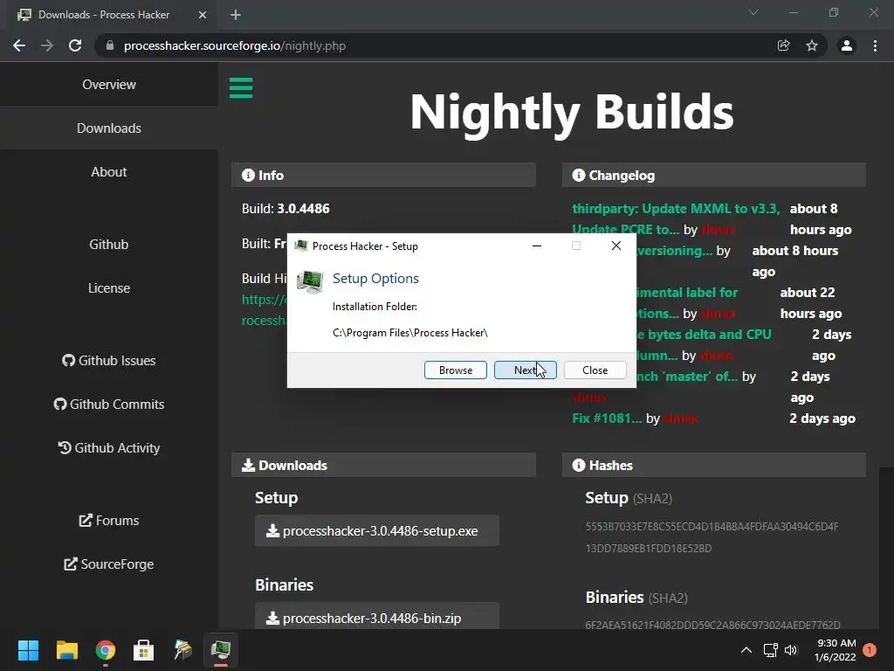894x671 pixels.
Task: Open clock showing 9:30 AM
Action: 836,650
